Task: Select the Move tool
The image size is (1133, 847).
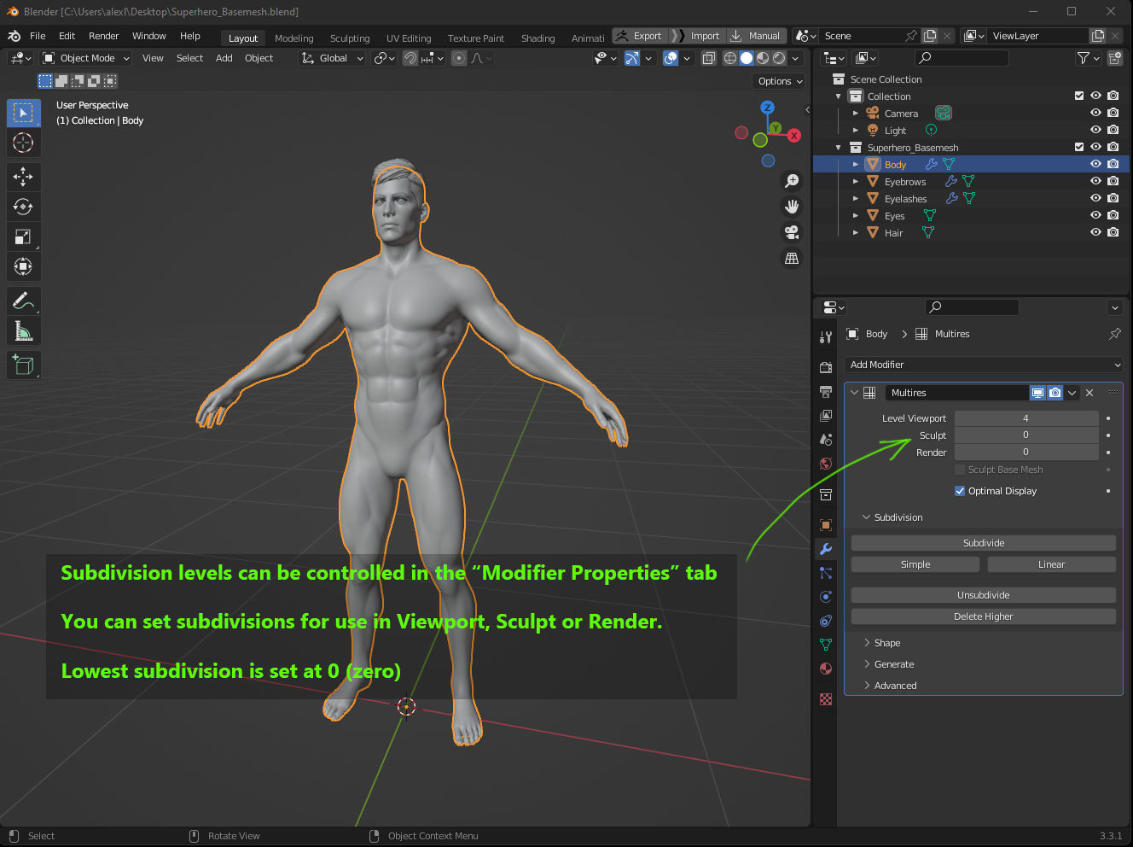Action: click(x=23, y=177)
